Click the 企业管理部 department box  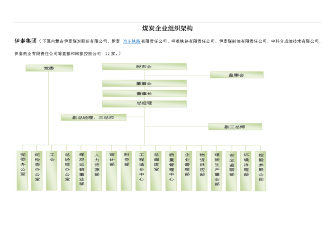(x=187, y=171)
